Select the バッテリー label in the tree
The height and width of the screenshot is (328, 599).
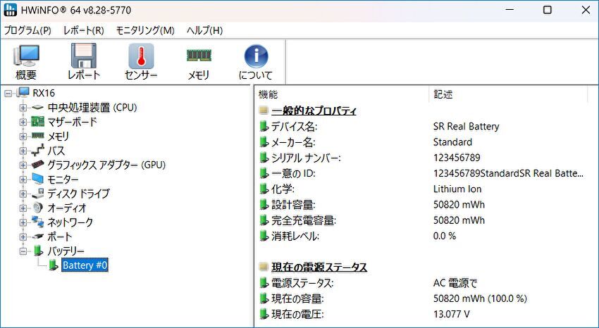[66, 251]
